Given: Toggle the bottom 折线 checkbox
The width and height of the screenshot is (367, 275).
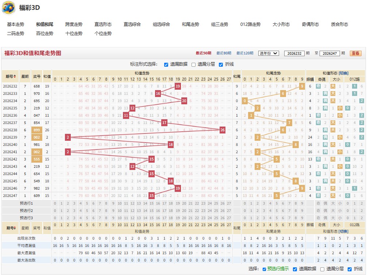Looking at the screenshot, I should pos(350,269).
